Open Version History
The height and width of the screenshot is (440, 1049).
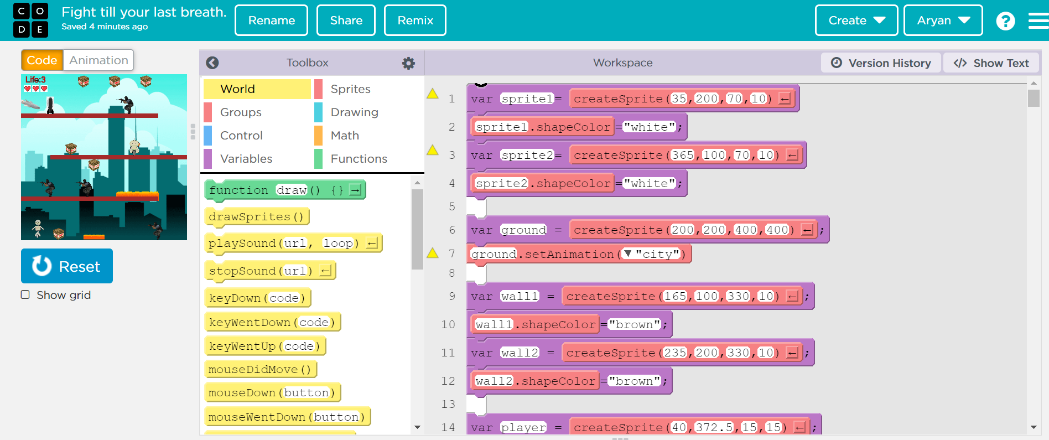click(881, 63)
